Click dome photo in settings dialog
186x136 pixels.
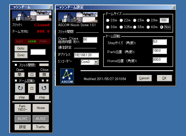[78, 17]
